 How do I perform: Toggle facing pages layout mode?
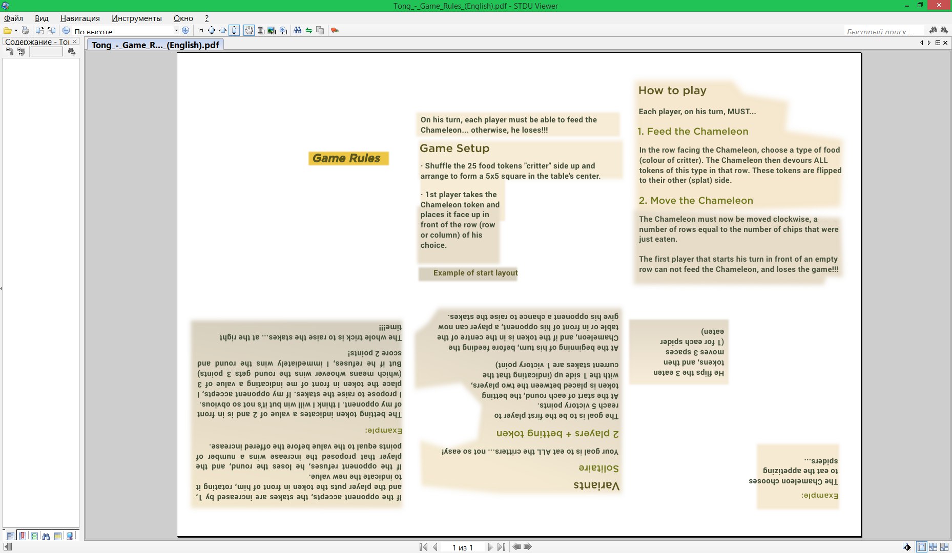click(933, 547)
